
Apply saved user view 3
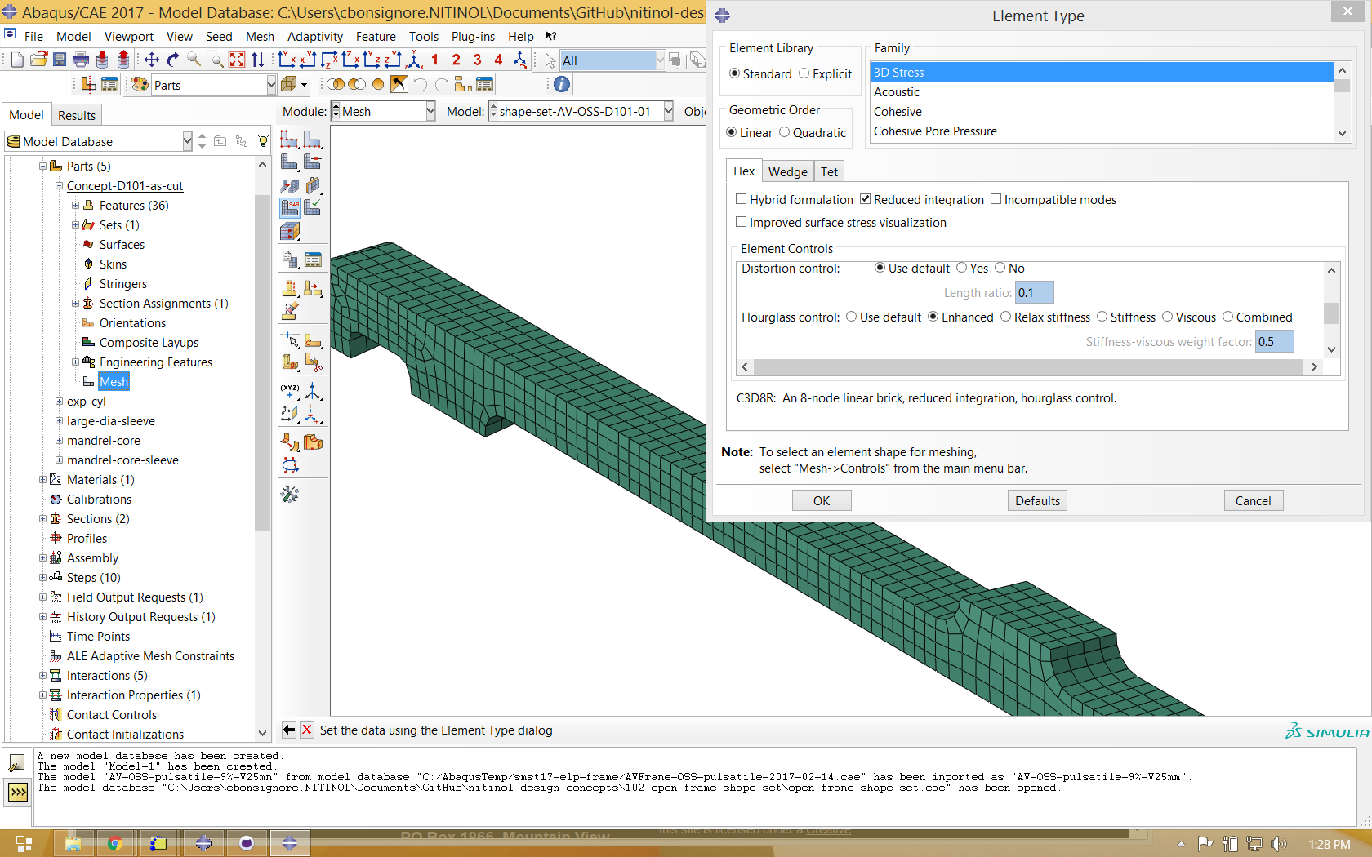(478, 60)
